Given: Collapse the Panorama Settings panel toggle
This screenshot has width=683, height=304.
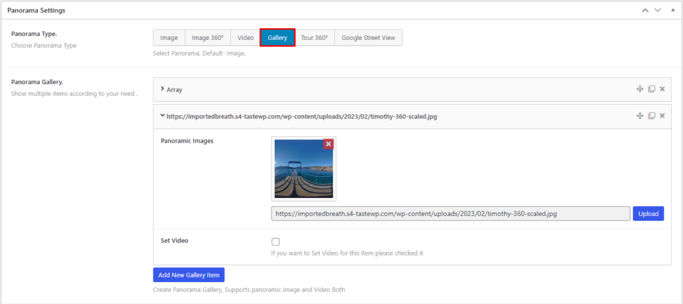Looking at the screenshot, I should (673, 10).
